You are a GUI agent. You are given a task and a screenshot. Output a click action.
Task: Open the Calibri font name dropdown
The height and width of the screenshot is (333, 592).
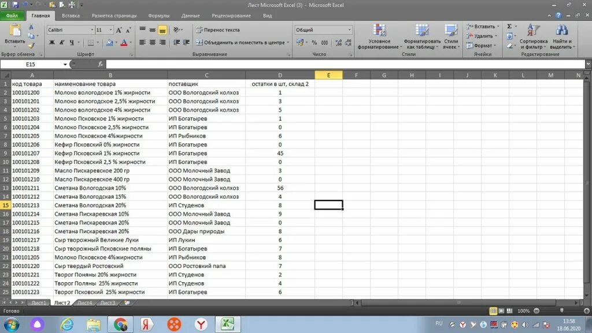point(92,30)
